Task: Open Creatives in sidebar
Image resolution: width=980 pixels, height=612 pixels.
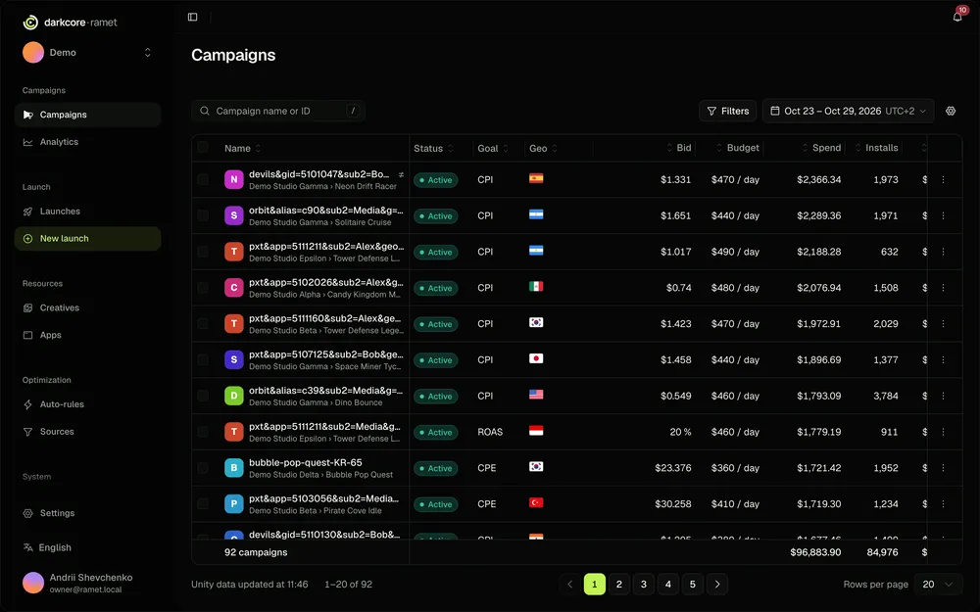Action: click(x=87, y=307)
